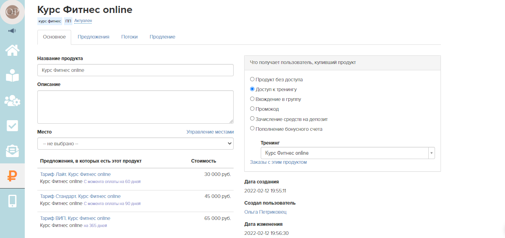Open the 'Управление местами' link

click(x=210, y=132)
